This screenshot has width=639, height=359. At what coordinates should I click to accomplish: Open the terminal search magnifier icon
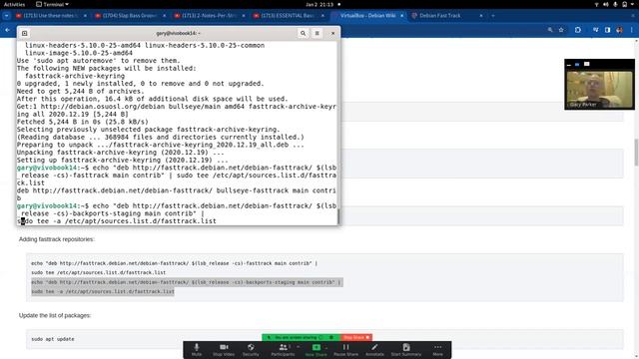click(303, 33)
